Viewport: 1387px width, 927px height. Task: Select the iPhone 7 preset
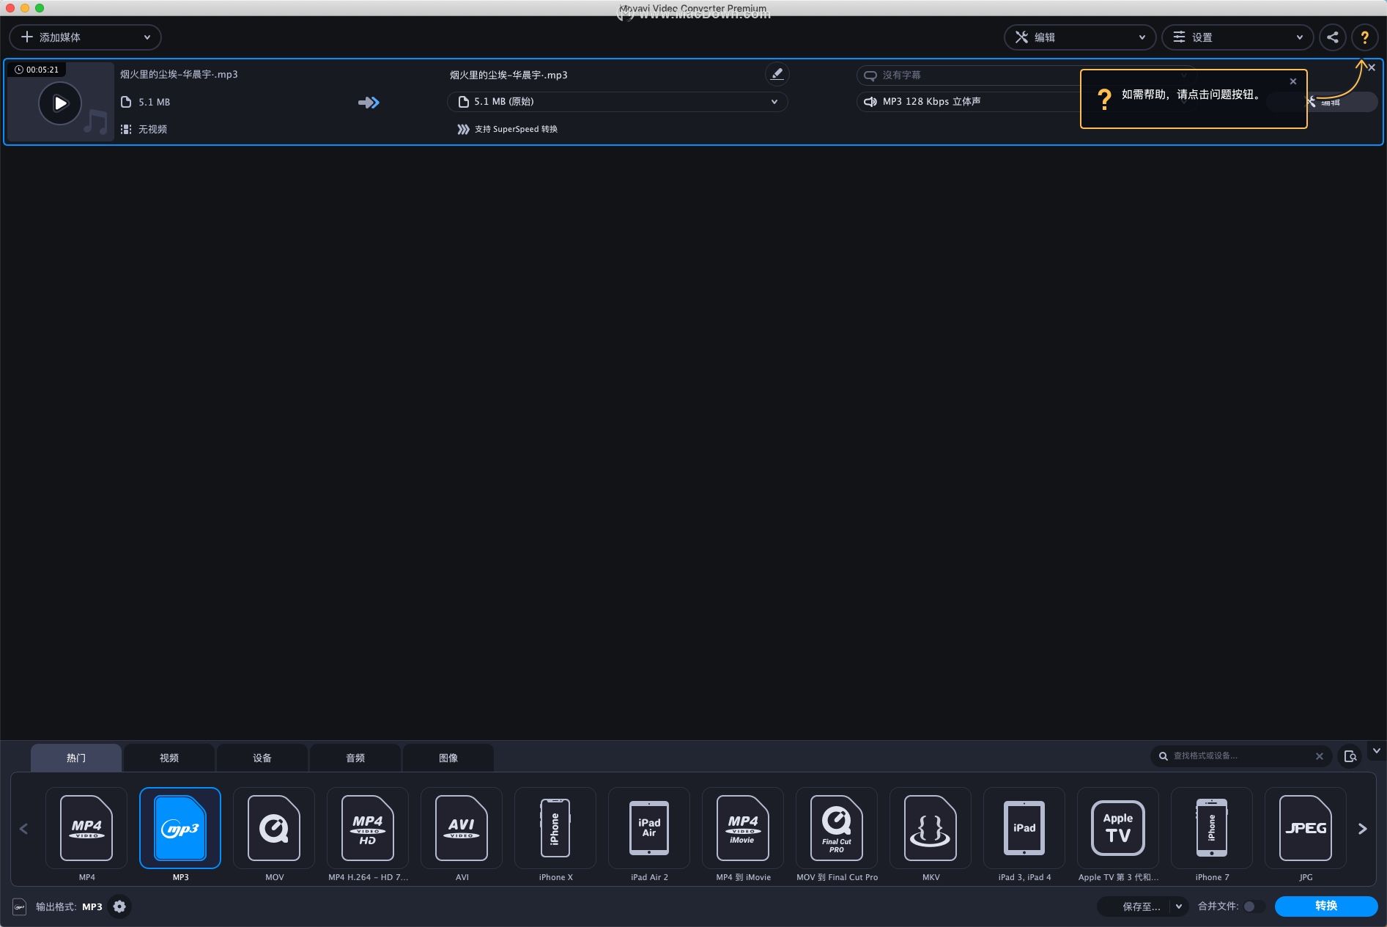1212,828
